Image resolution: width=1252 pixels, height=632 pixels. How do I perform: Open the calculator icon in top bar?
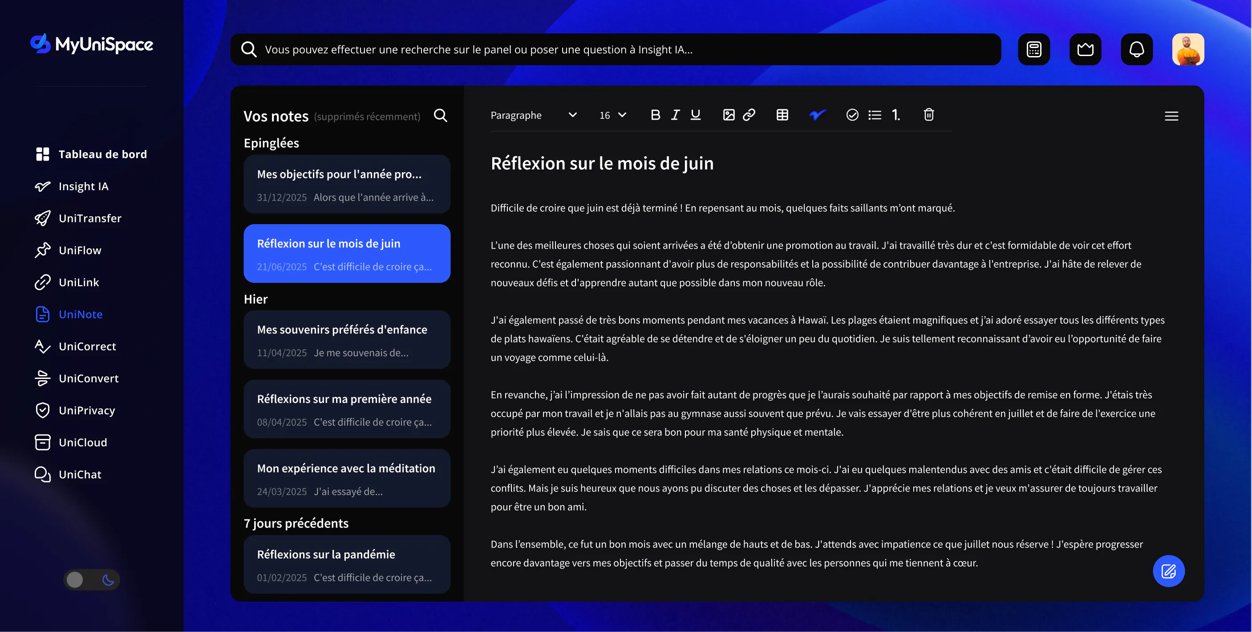pyautogui.click(x=1034, y=49)
